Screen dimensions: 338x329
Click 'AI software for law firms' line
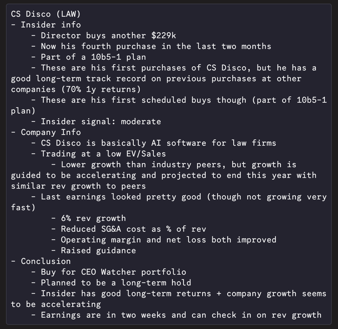159,143
